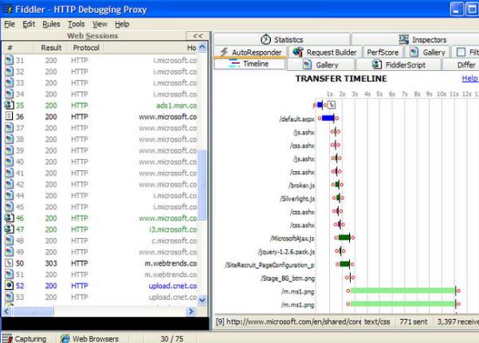This screenshot has width=479, height=343.
Task: Click the FiddlerScript icon
Action: coord(376,64)
